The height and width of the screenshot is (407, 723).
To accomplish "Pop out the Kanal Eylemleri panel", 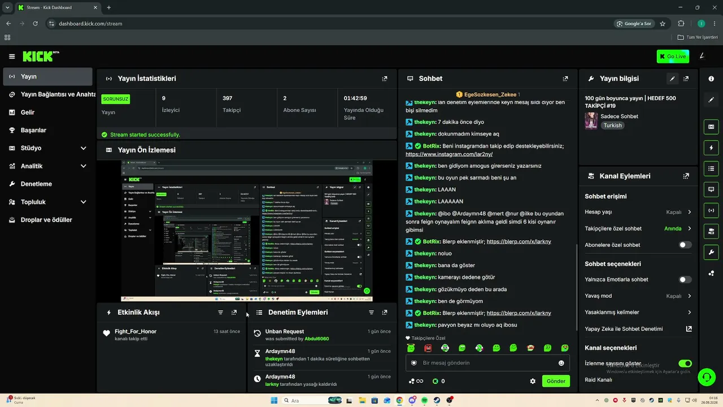I will [x=686, y=176].
